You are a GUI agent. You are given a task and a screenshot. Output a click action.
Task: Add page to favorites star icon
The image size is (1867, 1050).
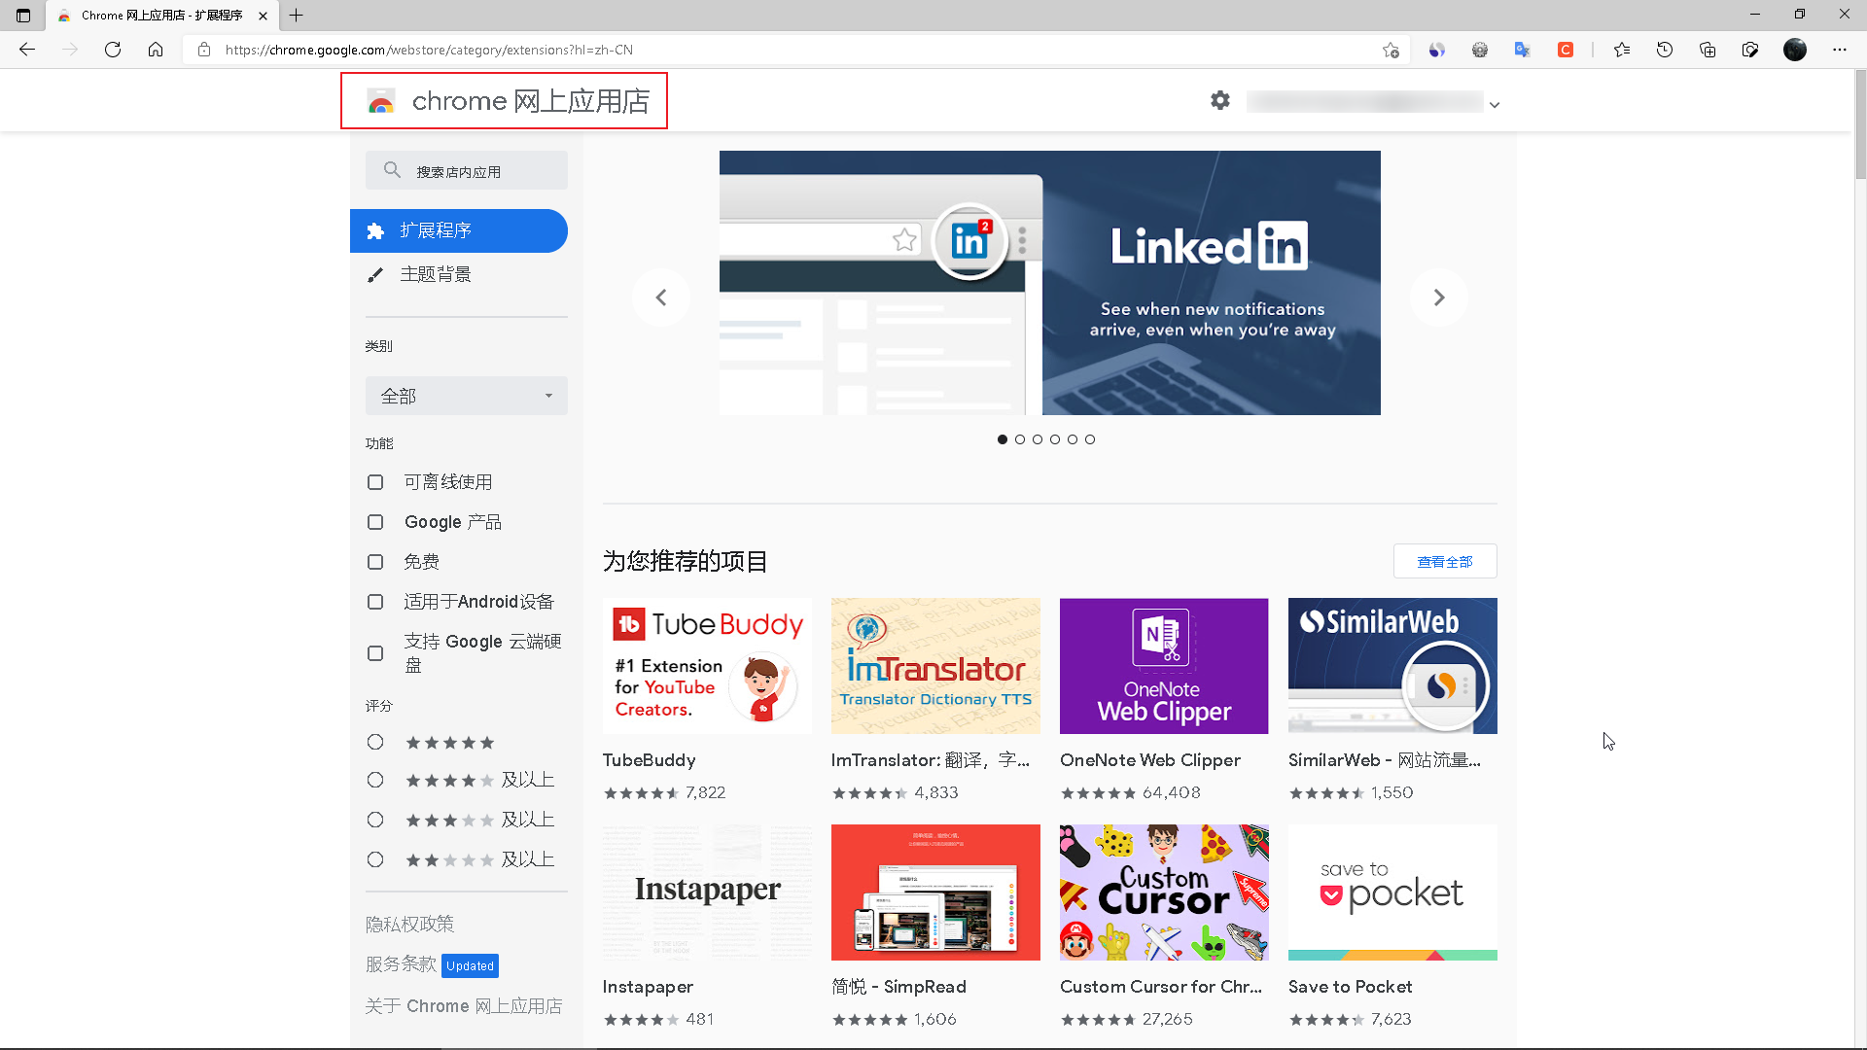1391,50
